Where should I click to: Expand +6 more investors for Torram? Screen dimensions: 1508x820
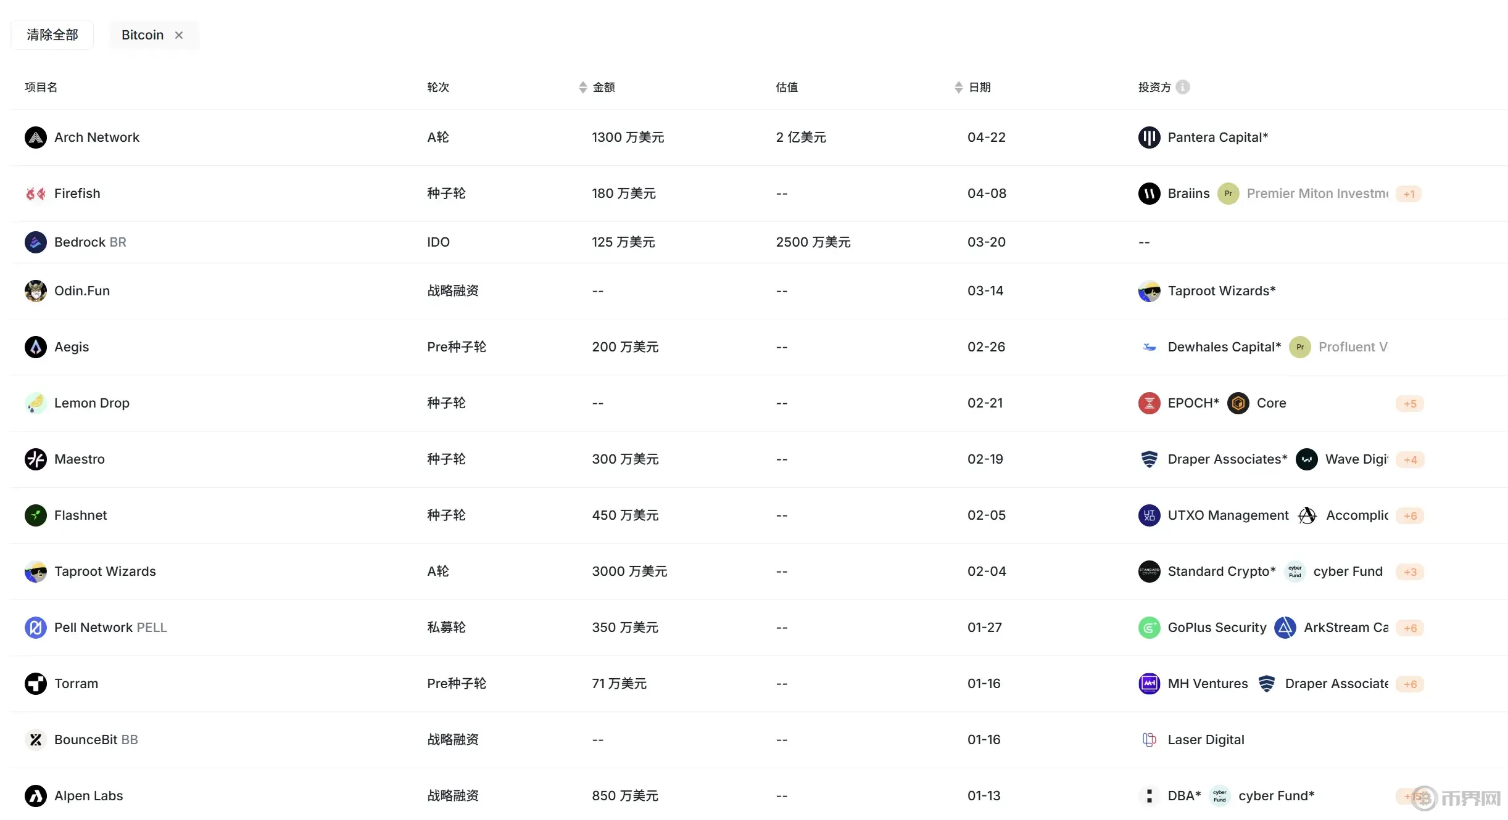[1411, 684]
